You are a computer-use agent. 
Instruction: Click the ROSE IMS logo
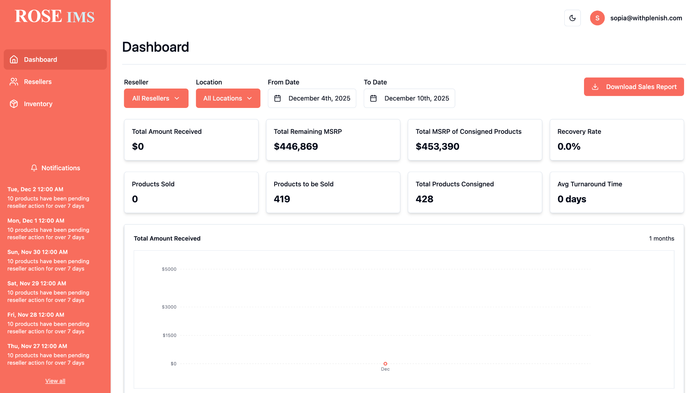click(55, 16)
